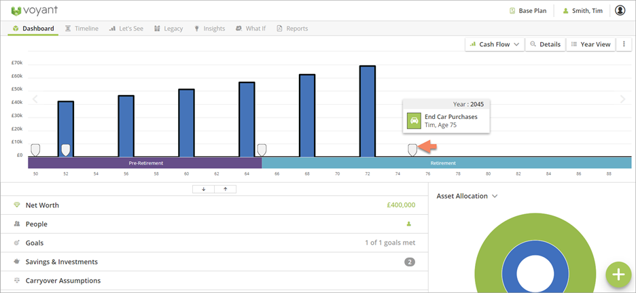The width and height of the screenshot is (636, 293).
Task: Click the panel up arrow button
Action: point(225,189)
